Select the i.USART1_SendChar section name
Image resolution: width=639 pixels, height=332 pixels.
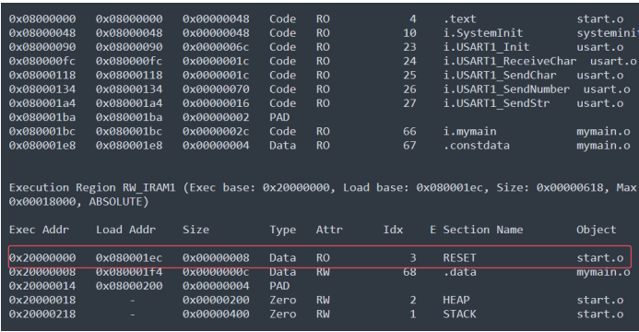(500, 76)
